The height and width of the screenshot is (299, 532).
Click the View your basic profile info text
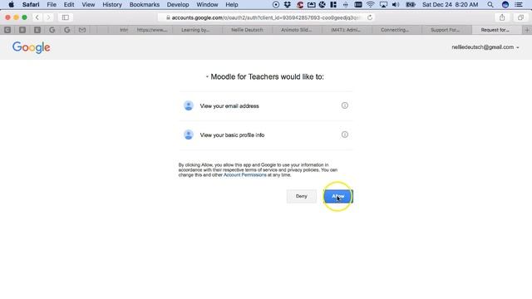232,135
